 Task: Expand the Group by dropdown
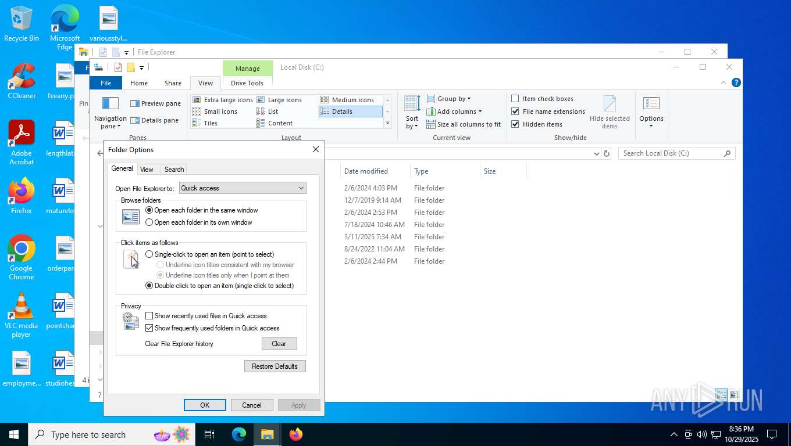click(449, 99)
